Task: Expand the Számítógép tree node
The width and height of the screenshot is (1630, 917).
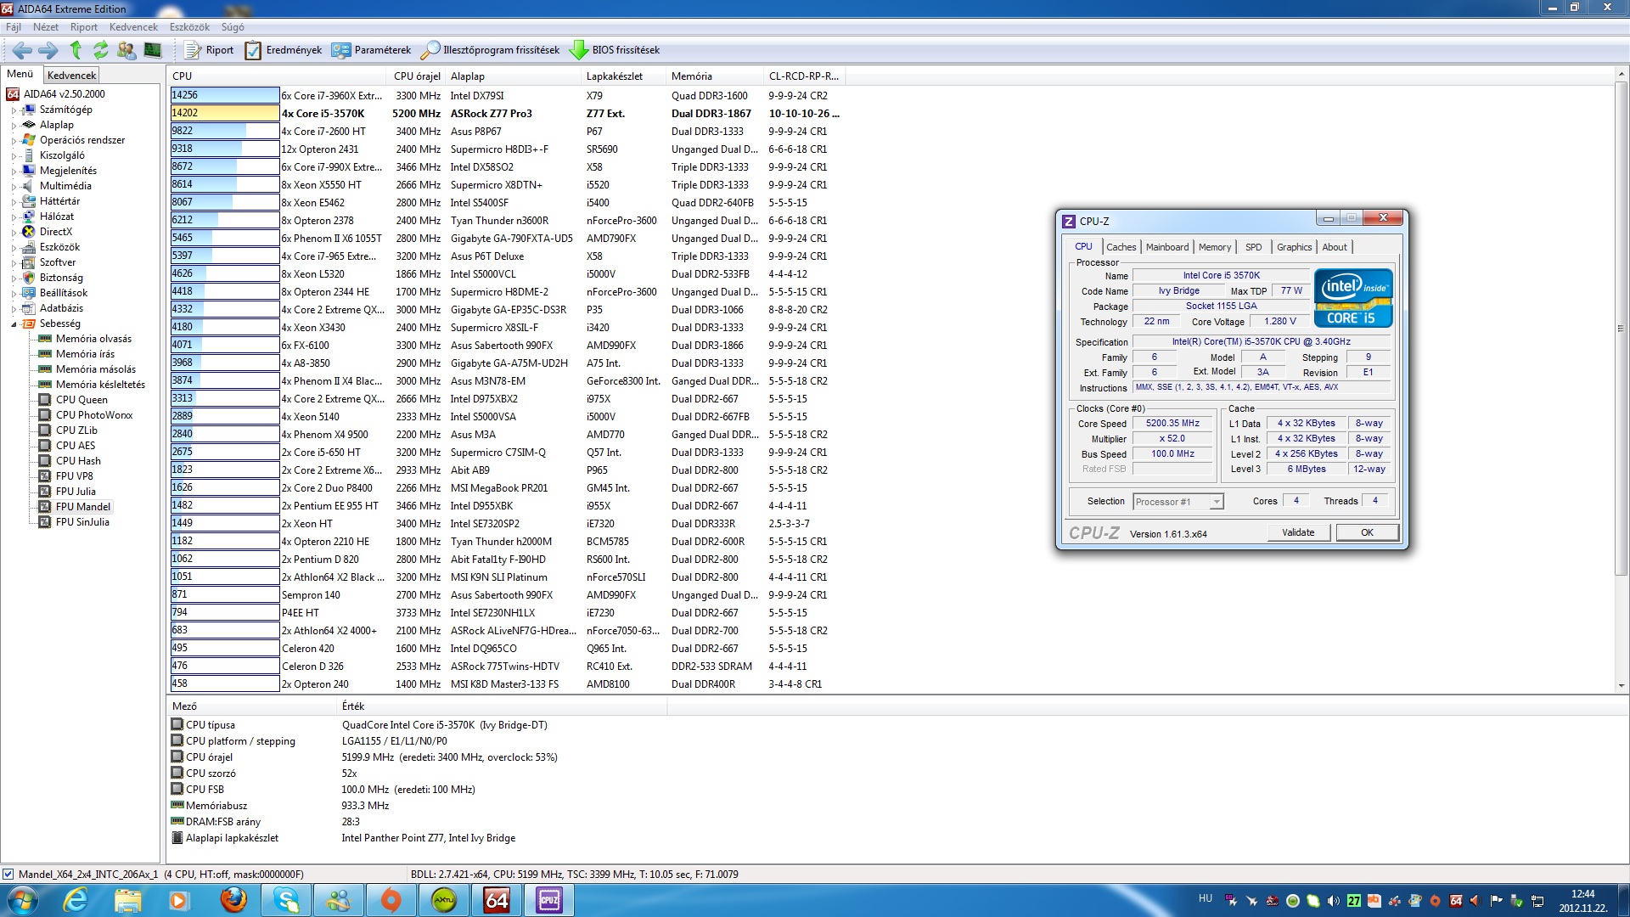Action: (x=14, y=110)
